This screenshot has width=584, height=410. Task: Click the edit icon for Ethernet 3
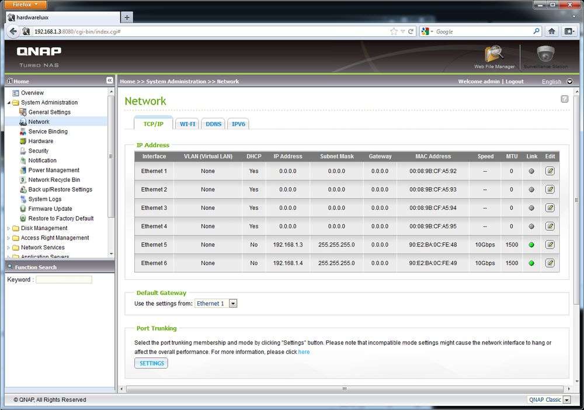pos(550,208)
